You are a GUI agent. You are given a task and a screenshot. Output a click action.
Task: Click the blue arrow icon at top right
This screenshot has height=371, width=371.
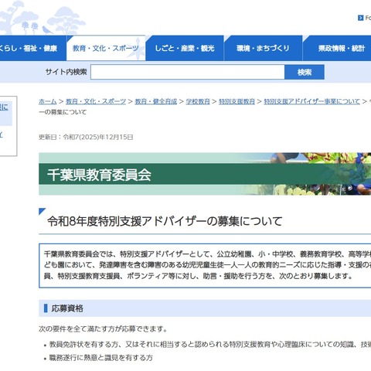361,18
